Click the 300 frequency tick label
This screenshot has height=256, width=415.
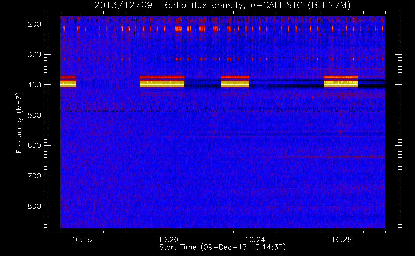pos(34,55)
